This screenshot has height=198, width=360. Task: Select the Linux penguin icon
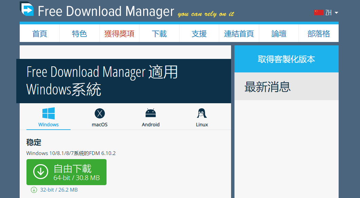coord(202,113)
